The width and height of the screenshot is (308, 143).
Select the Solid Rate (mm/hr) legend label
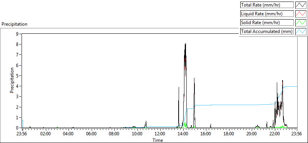point(267,23)
